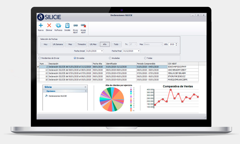Click the large orange pie chart slice
The height and width of the screenshot is (144, 240).
(119, 95)
